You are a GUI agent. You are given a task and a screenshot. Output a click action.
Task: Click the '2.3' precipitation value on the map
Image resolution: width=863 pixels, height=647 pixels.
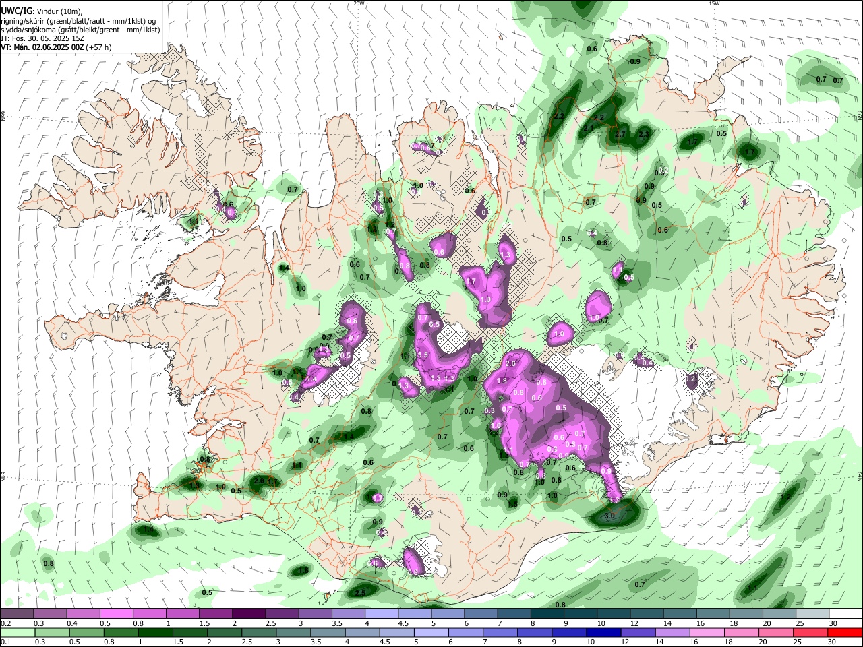pos(644,134)
